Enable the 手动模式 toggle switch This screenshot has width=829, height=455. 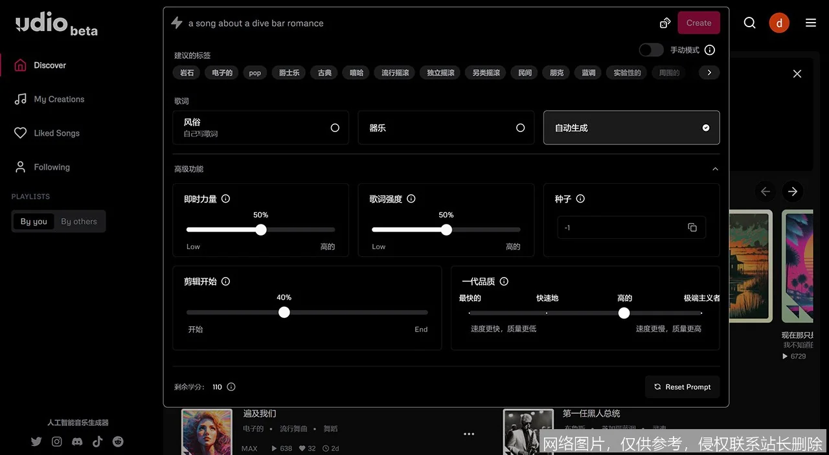pyautogui.click(x=651, y=49)
